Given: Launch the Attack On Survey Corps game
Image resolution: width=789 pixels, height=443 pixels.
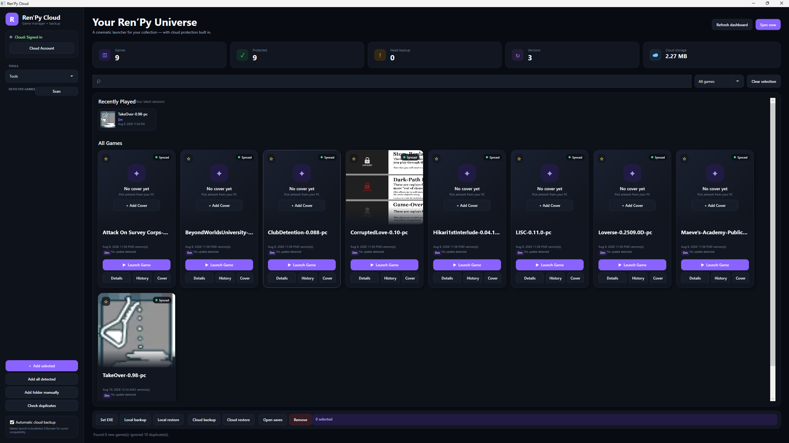Looking at the screenshot, I should click(137, 265).
